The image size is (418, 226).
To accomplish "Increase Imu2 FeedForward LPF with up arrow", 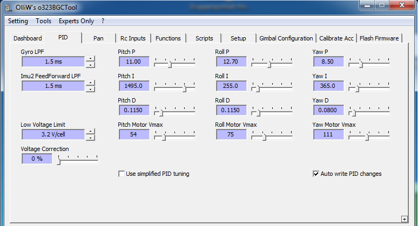I will click(91, 83).
